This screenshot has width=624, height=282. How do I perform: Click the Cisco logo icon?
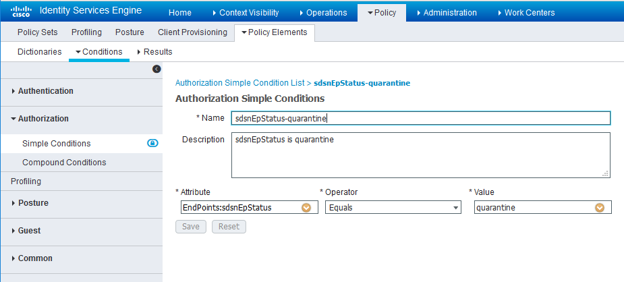tap(22, 11)
